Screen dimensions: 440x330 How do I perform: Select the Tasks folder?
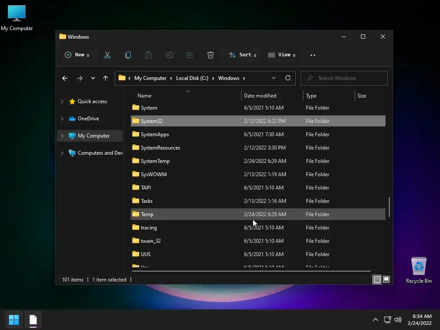pyautogui.click(x=258, y=201)
